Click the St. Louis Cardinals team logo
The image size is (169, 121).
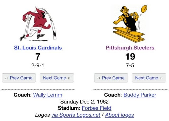point(38,24)
